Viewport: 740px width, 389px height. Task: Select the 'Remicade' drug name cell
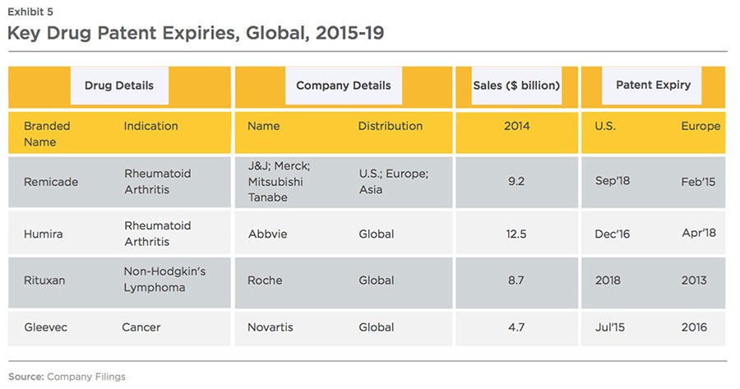[51, 182]
